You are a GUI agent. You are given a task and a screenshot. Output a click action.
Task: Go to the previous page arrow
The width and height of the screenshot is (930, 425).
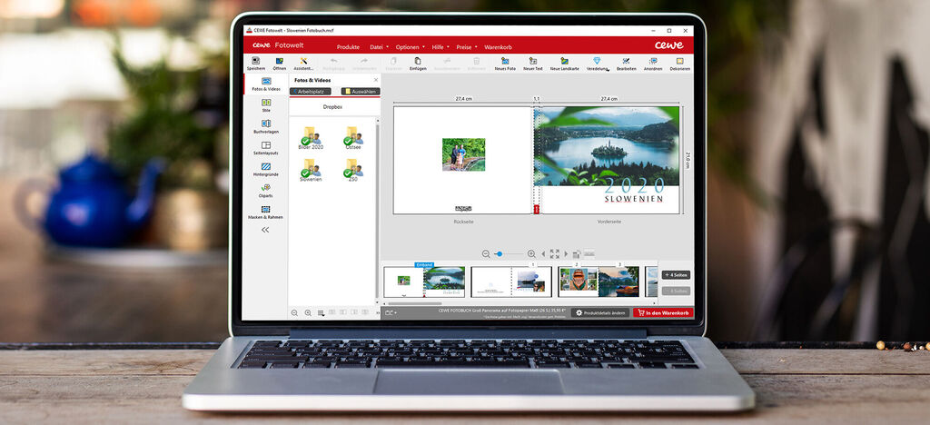[x=543, y=253]
